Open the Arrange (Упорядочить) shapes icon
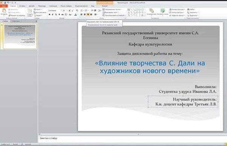 tap(152, 11)
